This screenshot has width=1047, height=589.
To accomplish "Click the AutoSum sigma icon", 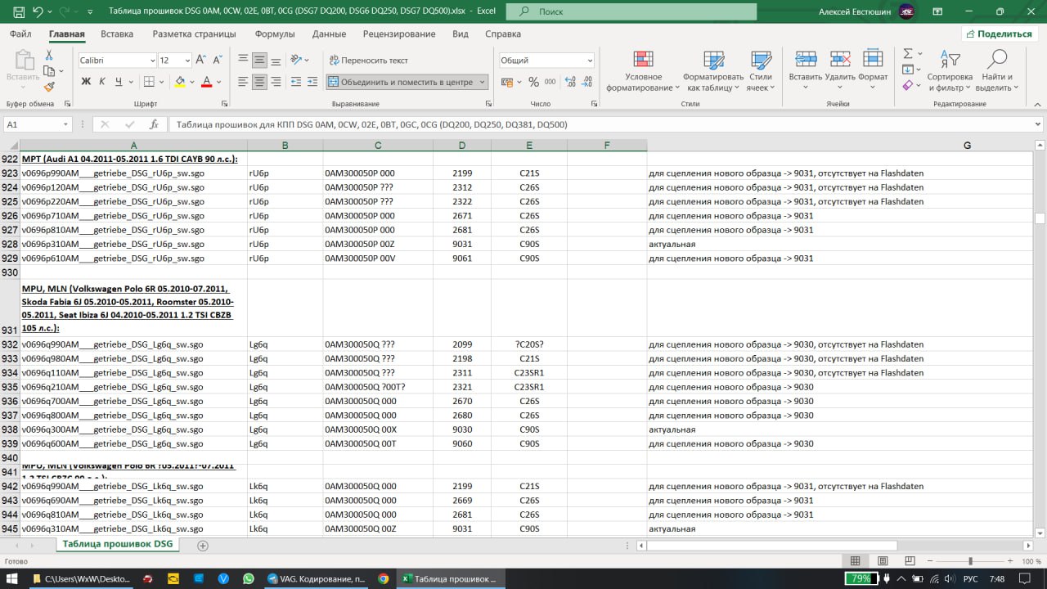I will pos(908,54).
